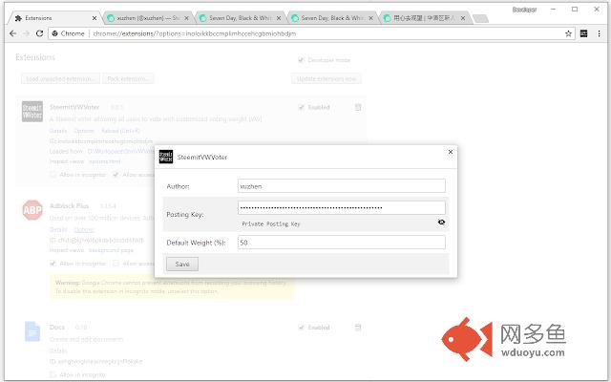Toggle the Allow access checkbox for Adblock Plus
611x382 pixels.
coord(116,264)
